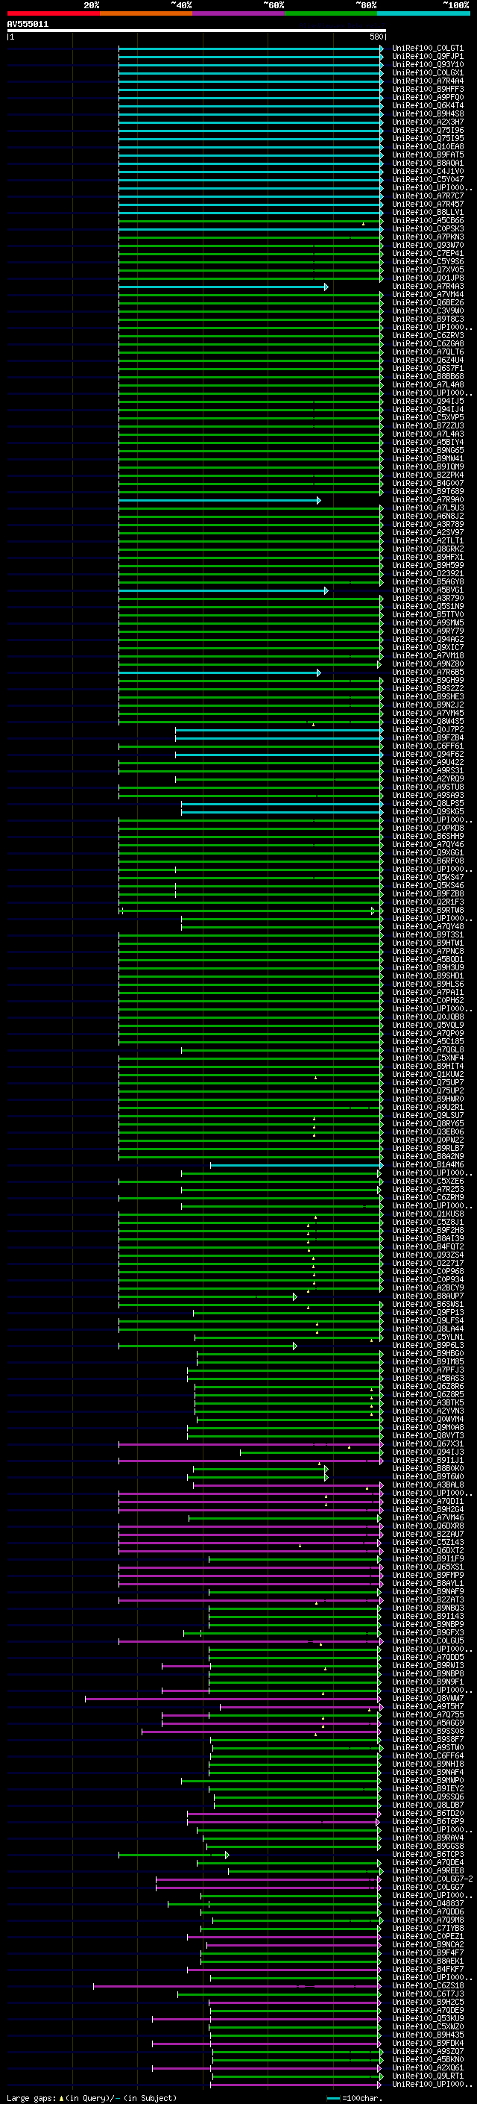This screenshot has height=2104, width=477.
Task: Click the white AV555011 query bar
Action: pos(197,31)
